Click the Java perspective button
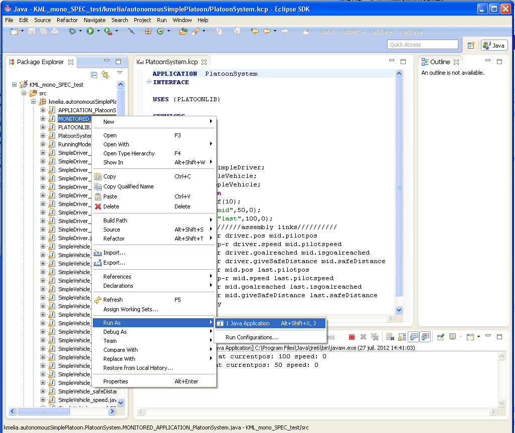 (494, 45)
